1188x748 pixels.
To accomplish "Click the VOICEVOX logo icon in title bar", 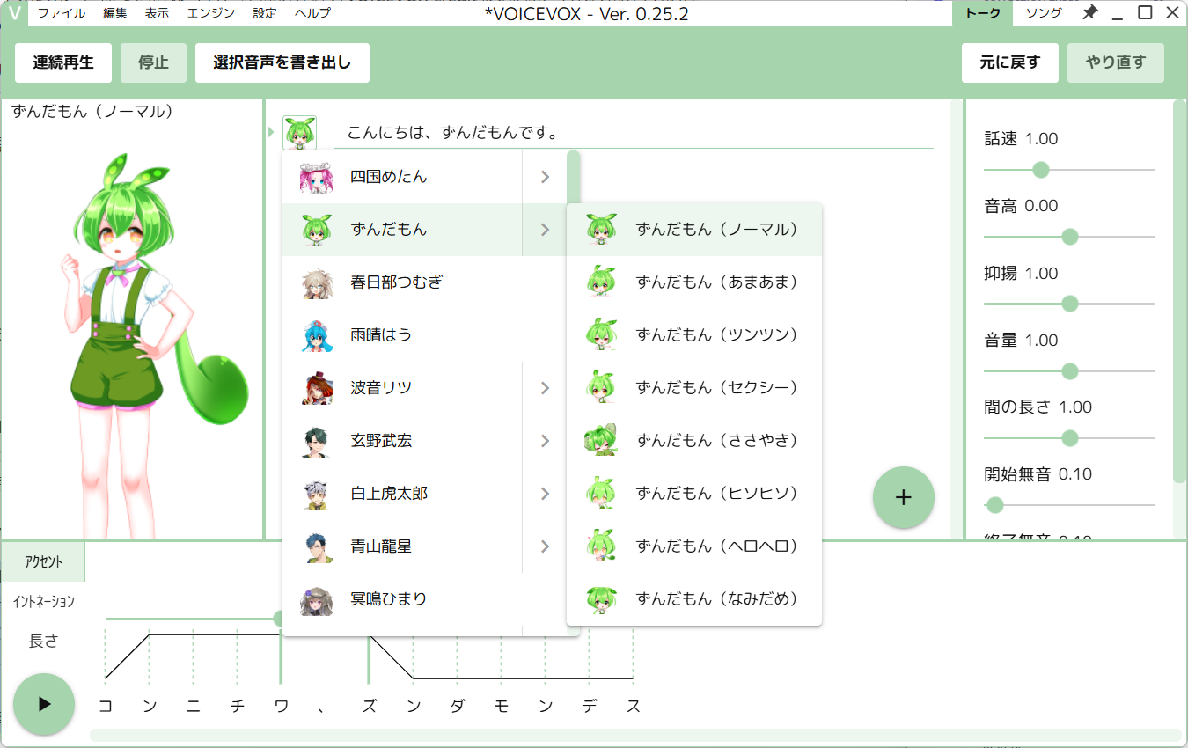I will 14,13.
